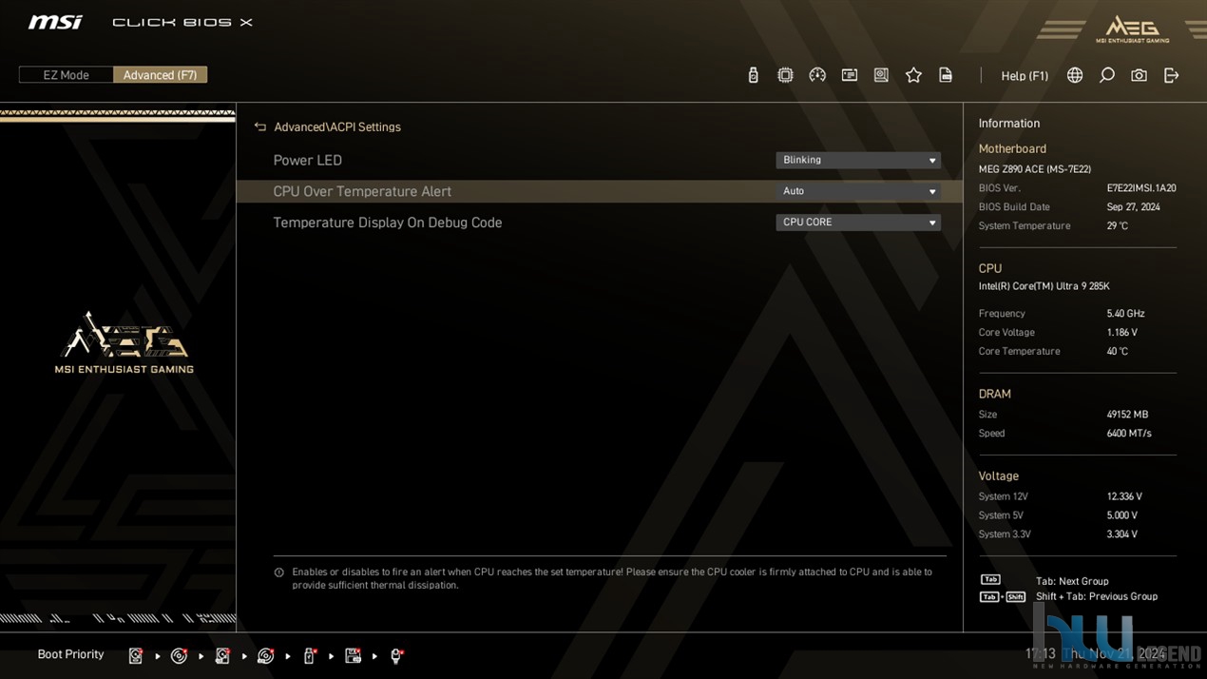Select the last boot priority network device
This screenshot has width=1207, height=679.
396,656
